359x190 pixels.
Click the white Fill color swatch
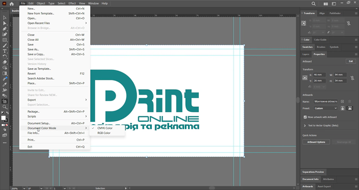click(3, 118)
